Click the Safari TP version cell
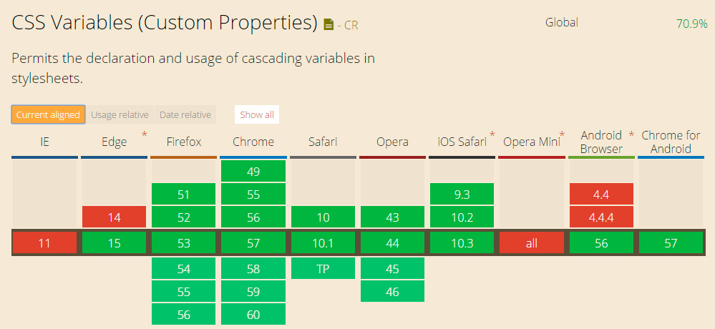The height and width of the screenshot is (329, 715). (323, 268)
